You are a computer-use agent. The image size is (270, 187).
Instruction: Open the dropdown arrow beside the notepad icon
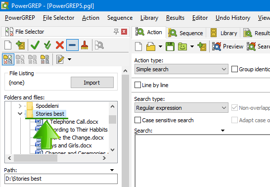pos(69,59)
